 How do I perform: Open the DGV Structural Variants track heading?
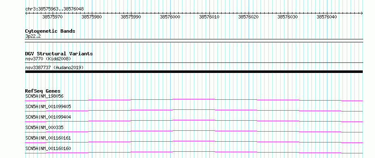click(59, 54)
